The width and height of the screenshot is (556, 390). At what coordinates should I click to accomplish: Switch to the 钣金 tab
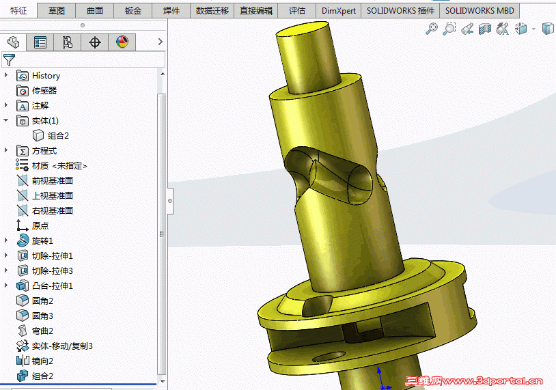[133, 11]
